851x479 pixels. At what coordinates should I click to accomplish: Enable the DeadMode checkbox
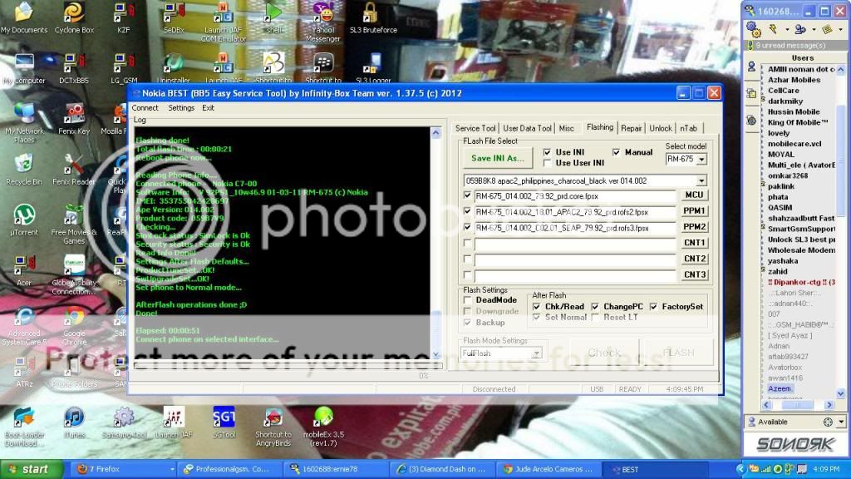[x=468, y=300]
